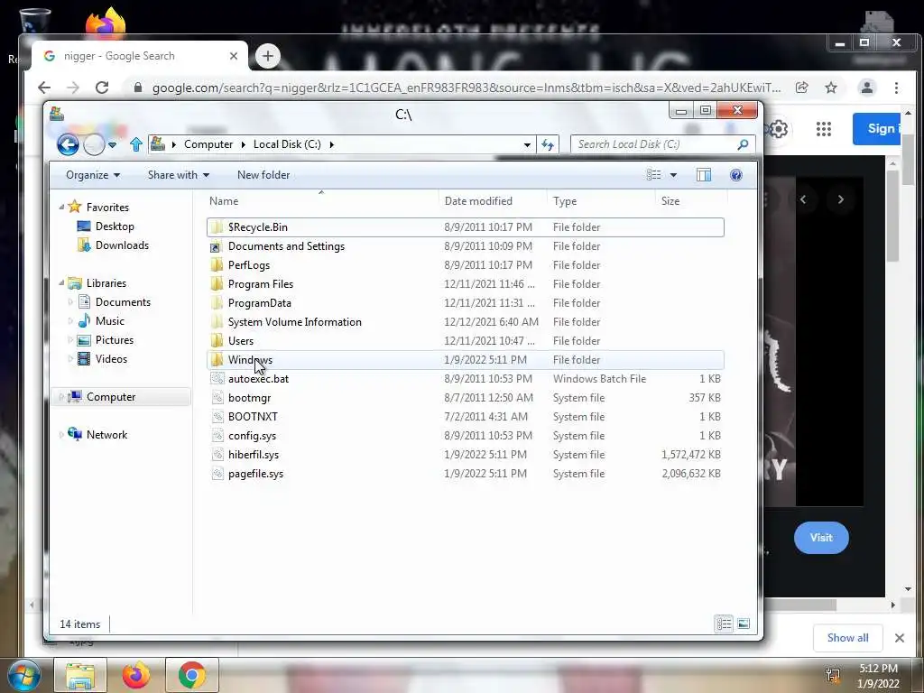This screenshot has height=693, width=924.
Task: Select the ProgramData folder
Action: pyautogui.click(x=465, y=303)
